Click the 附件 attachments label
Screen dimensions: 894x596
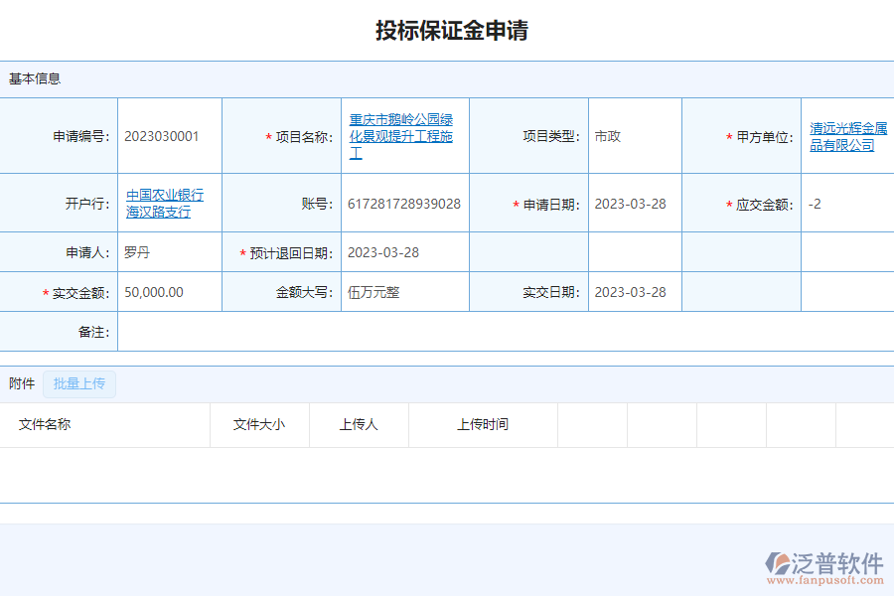point(21,383)
